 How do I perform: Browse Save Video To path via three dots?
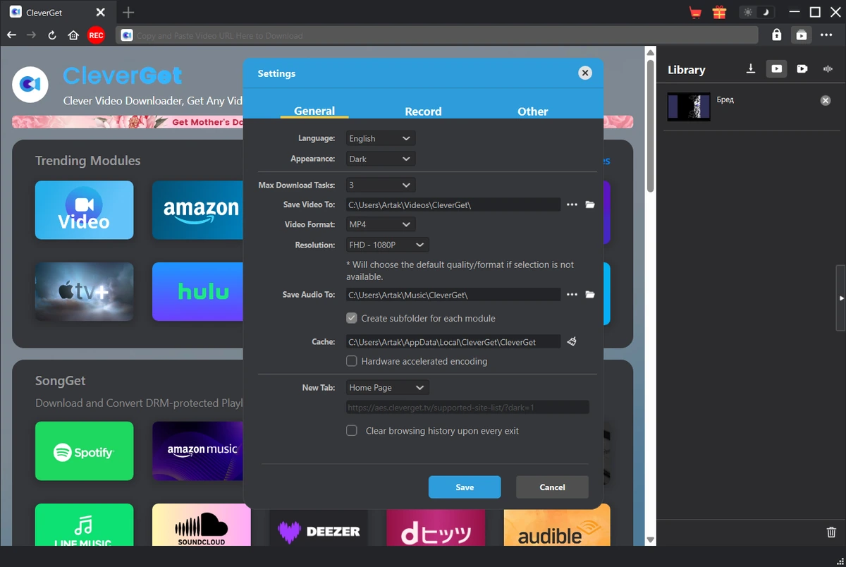tap(572, 205)
